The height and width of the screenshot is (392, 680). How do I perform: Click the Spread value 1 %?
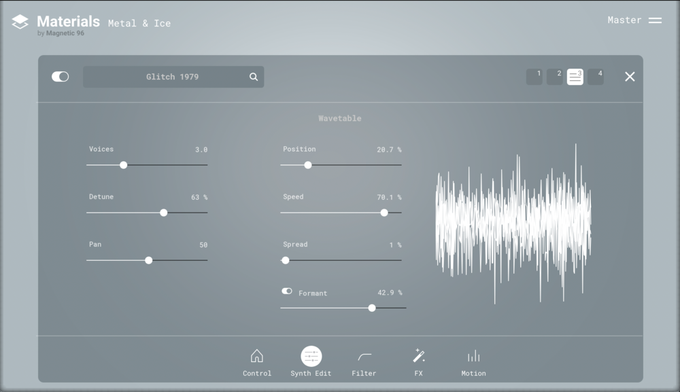396,245
